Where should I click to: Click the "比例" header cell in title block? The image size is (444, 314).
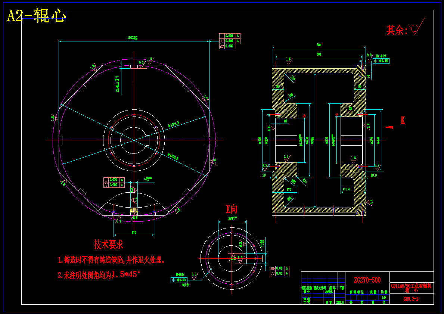tap(384, 292)
